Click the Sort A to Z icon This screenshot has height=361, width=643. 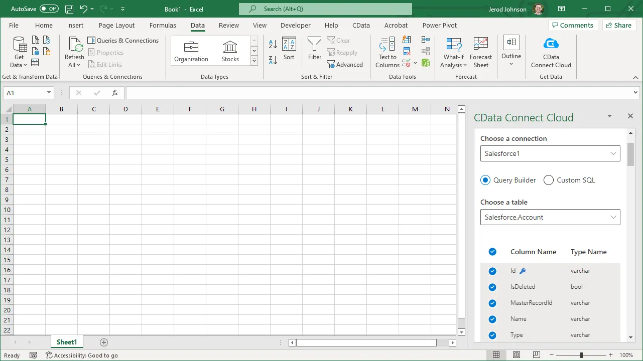pyautogui.click(x=273, y=45)
